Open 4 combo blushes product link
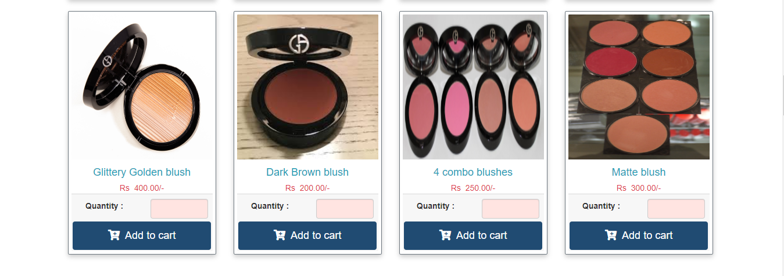 pos(473,172)
